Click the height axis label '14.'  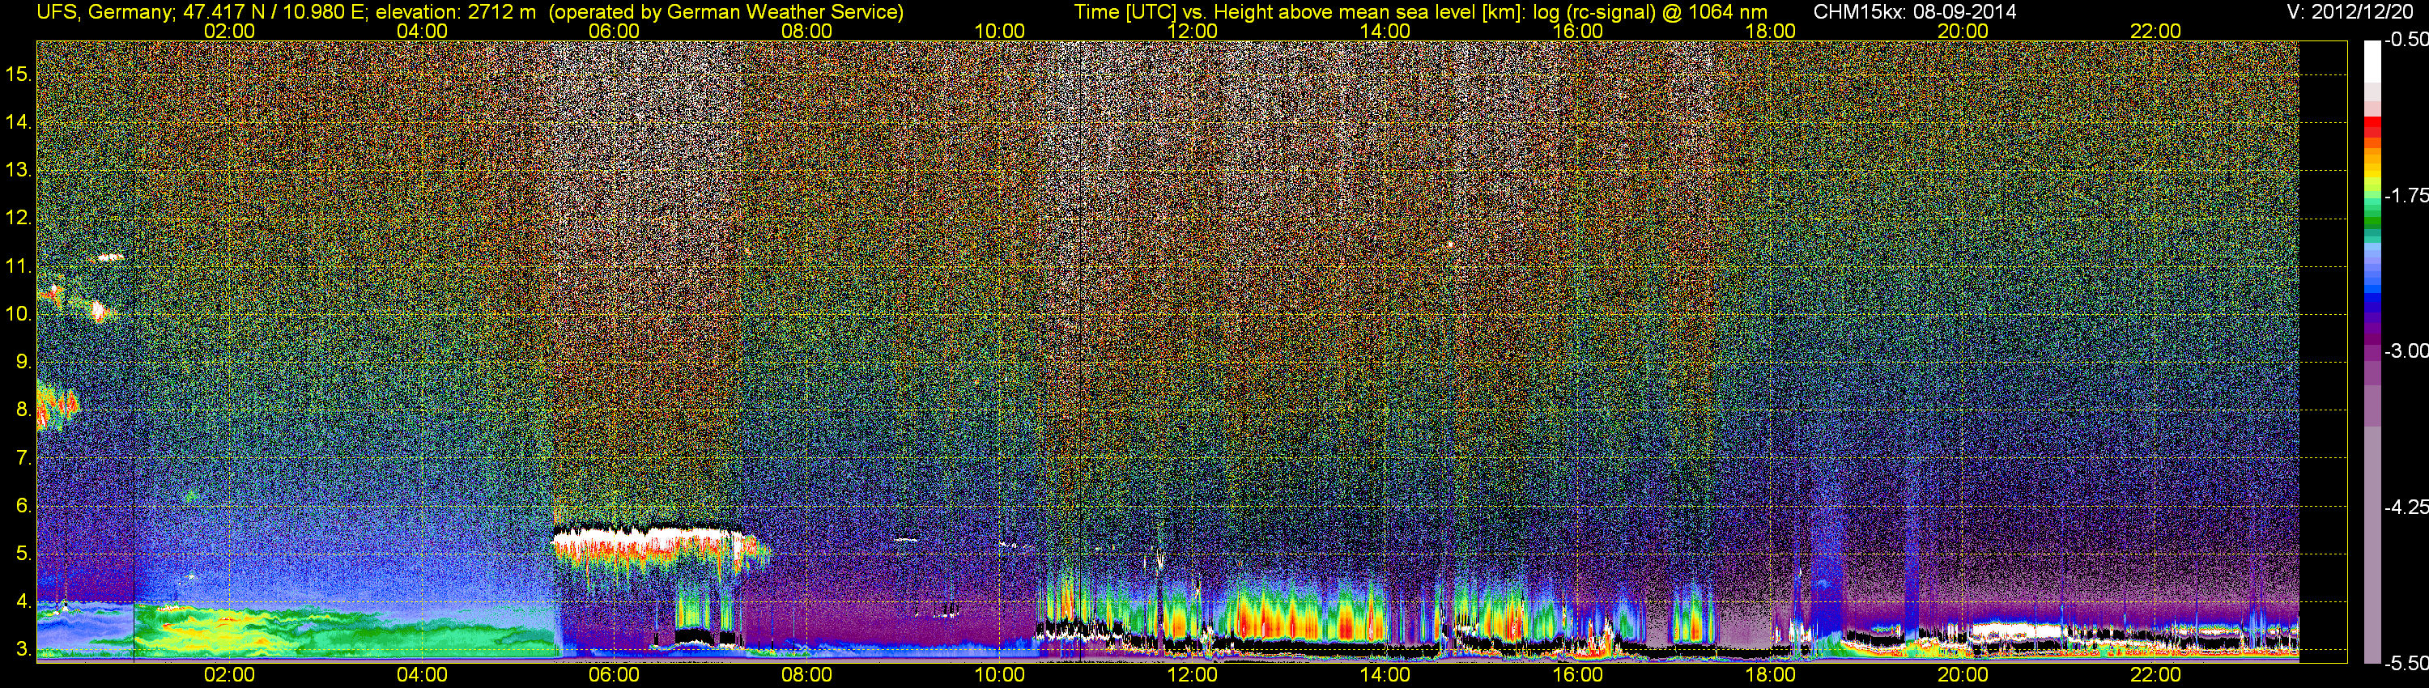[18, 121]
